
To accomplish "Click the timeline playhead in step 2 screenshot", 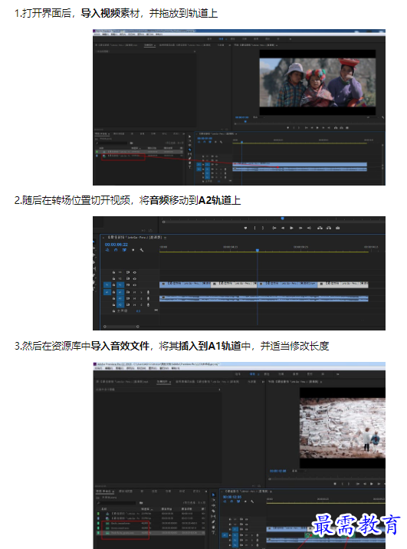I will coord(258,250).
